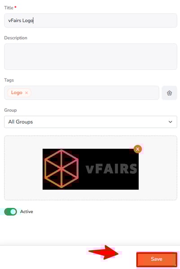
Task: Click the Tags field label
Action: click(x=9, y=80)
